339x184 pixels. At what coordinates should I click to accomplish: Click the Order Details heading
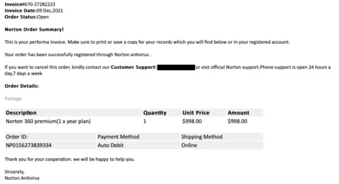point(22,86)
